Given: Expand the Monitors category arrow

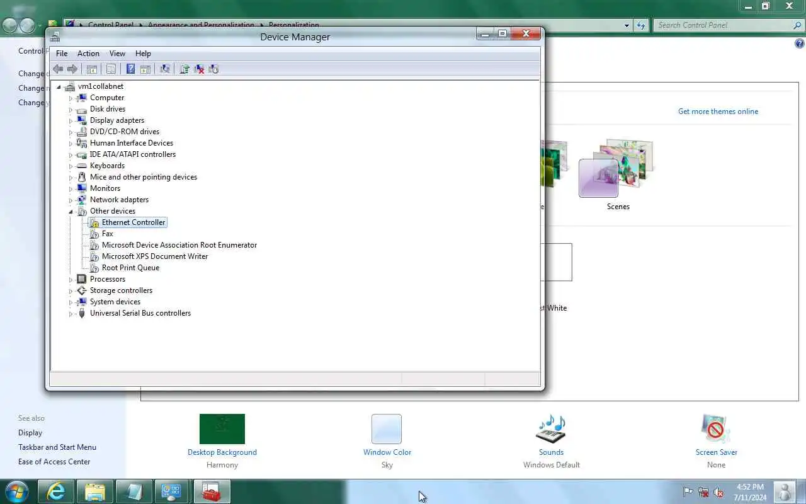Looking at the screenshot, I should click(x=71, y=189).
